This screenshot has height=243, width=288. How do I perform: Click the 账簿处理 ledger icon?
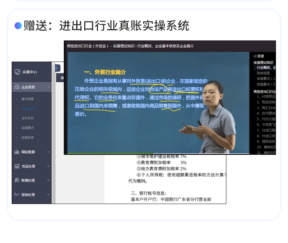pos(17,180)
